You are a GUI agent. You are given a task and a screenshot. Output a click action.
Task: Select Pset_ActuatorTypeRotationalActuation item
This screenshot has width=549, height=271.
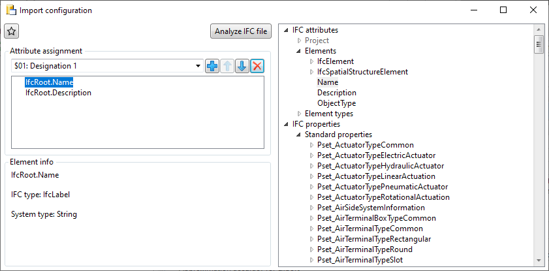pyautogui.click(x=383, y=197)
